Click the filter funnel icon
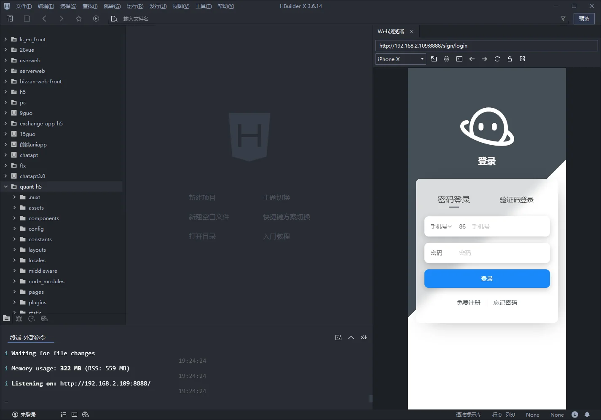Screen dimensions: 601x420 pos(563,19)
